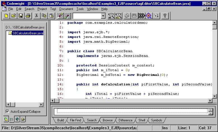Screen dimensions: 218x132
Task: Click the editor vertical scrollbar up arrow
Action: (215, 23)
